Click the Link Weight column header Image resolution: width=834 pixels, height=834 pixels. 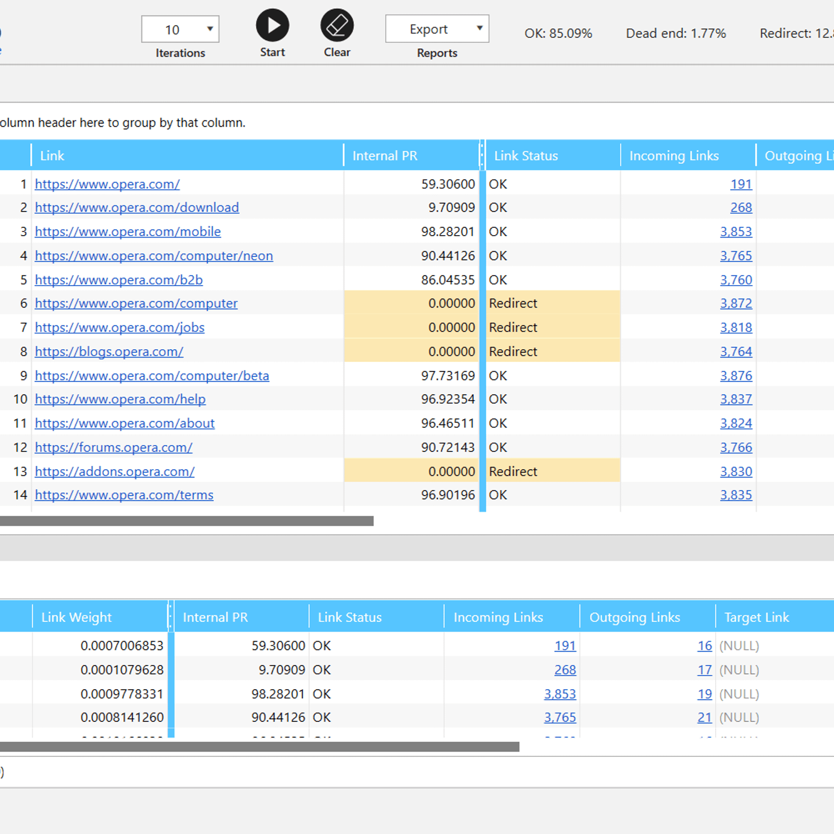pos(100,617)
